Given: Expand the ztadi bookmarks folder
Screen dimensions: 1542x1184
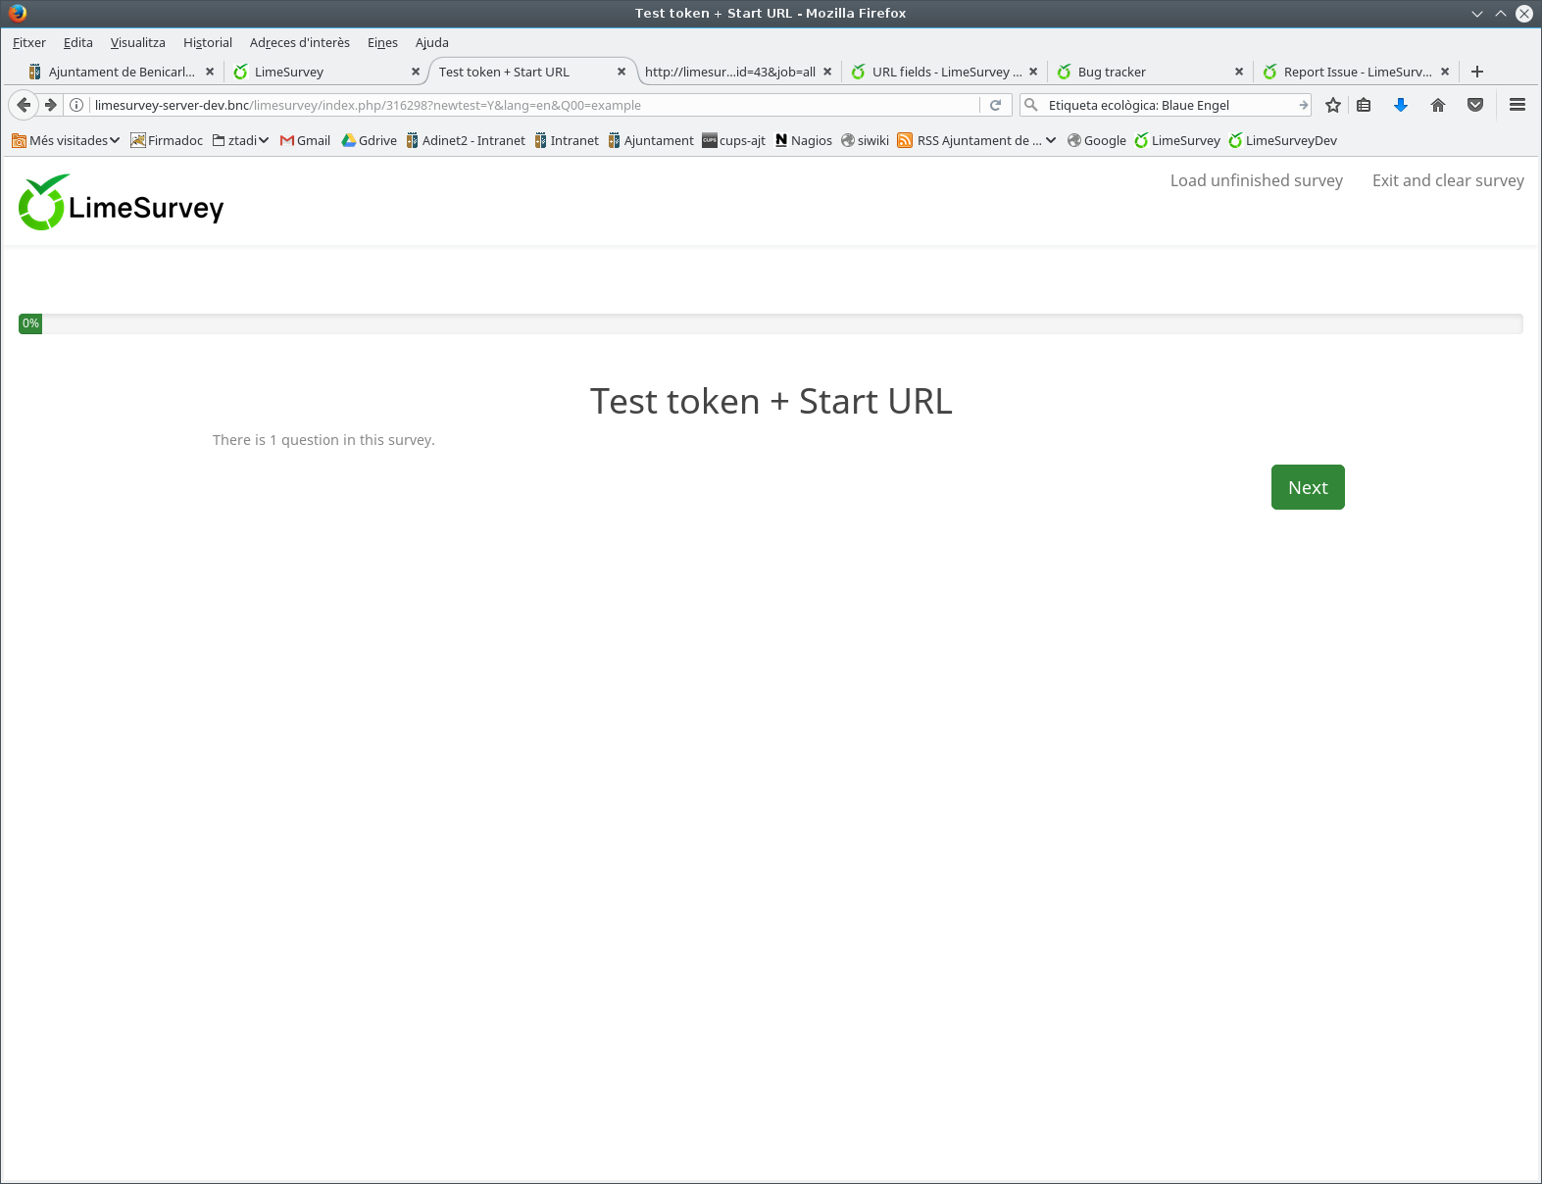Looking at the screenshot, I should (x=240, y=140).
